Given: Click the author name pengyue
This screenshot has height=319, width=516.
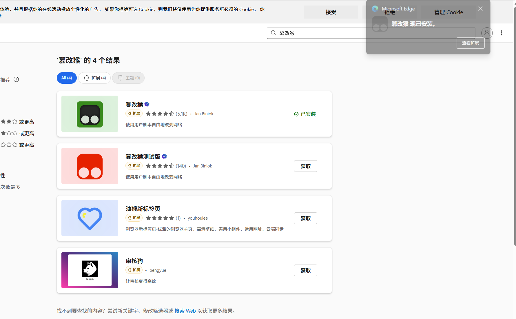Looking at the screenshot, I should (158, 270).
